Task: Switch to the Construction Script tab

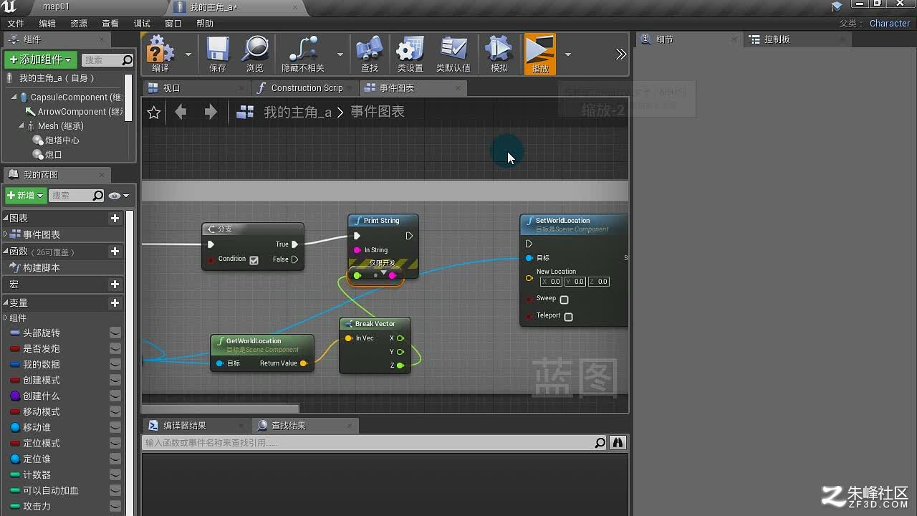Action: pos(306,88)
